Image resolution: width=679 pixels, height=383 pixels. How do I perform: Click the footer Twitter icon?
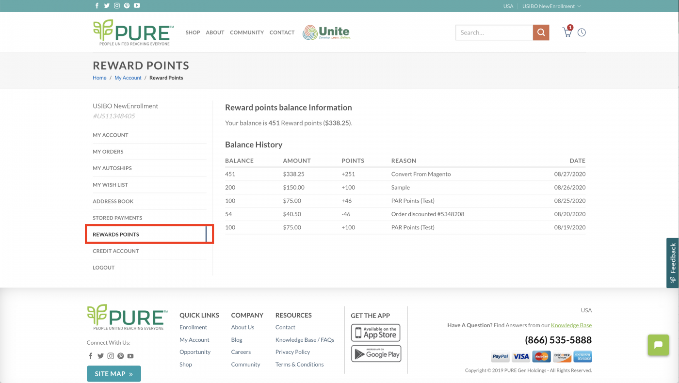click(100, 356)
